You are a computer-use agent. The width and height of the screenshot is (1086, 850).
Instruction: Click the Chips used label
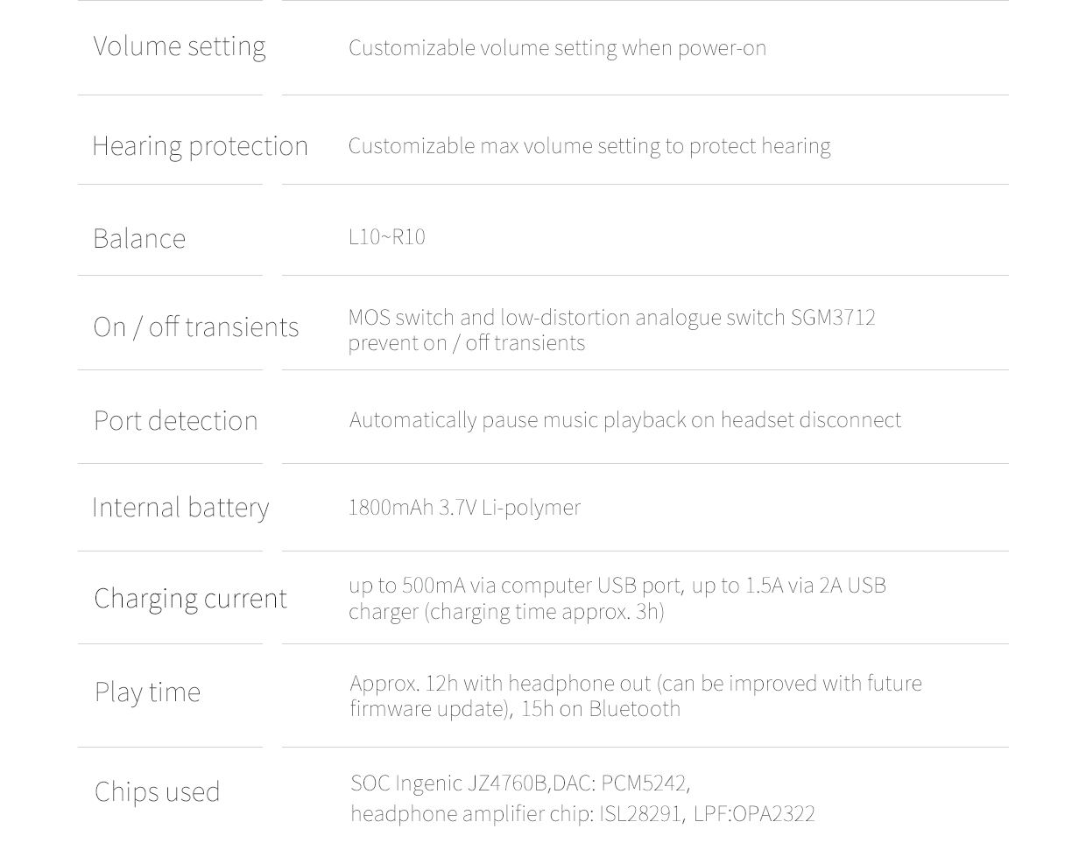tap(158, 791)
